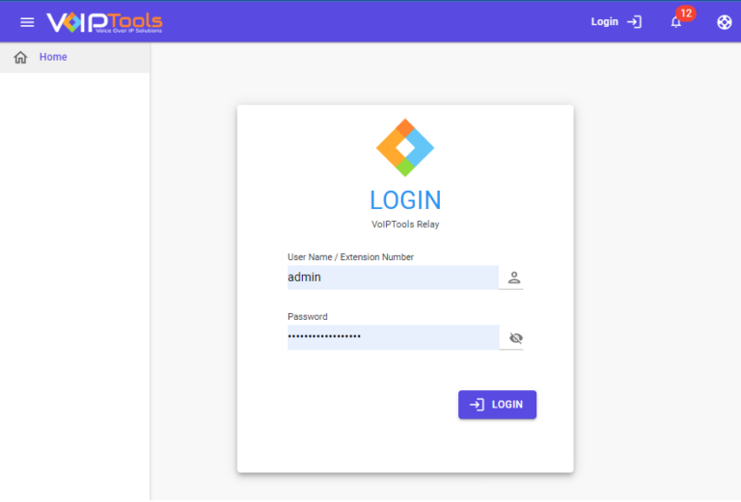Toggle password visibility eye icon
Viewport: 741px width, 502px height.
pos(515,338)
